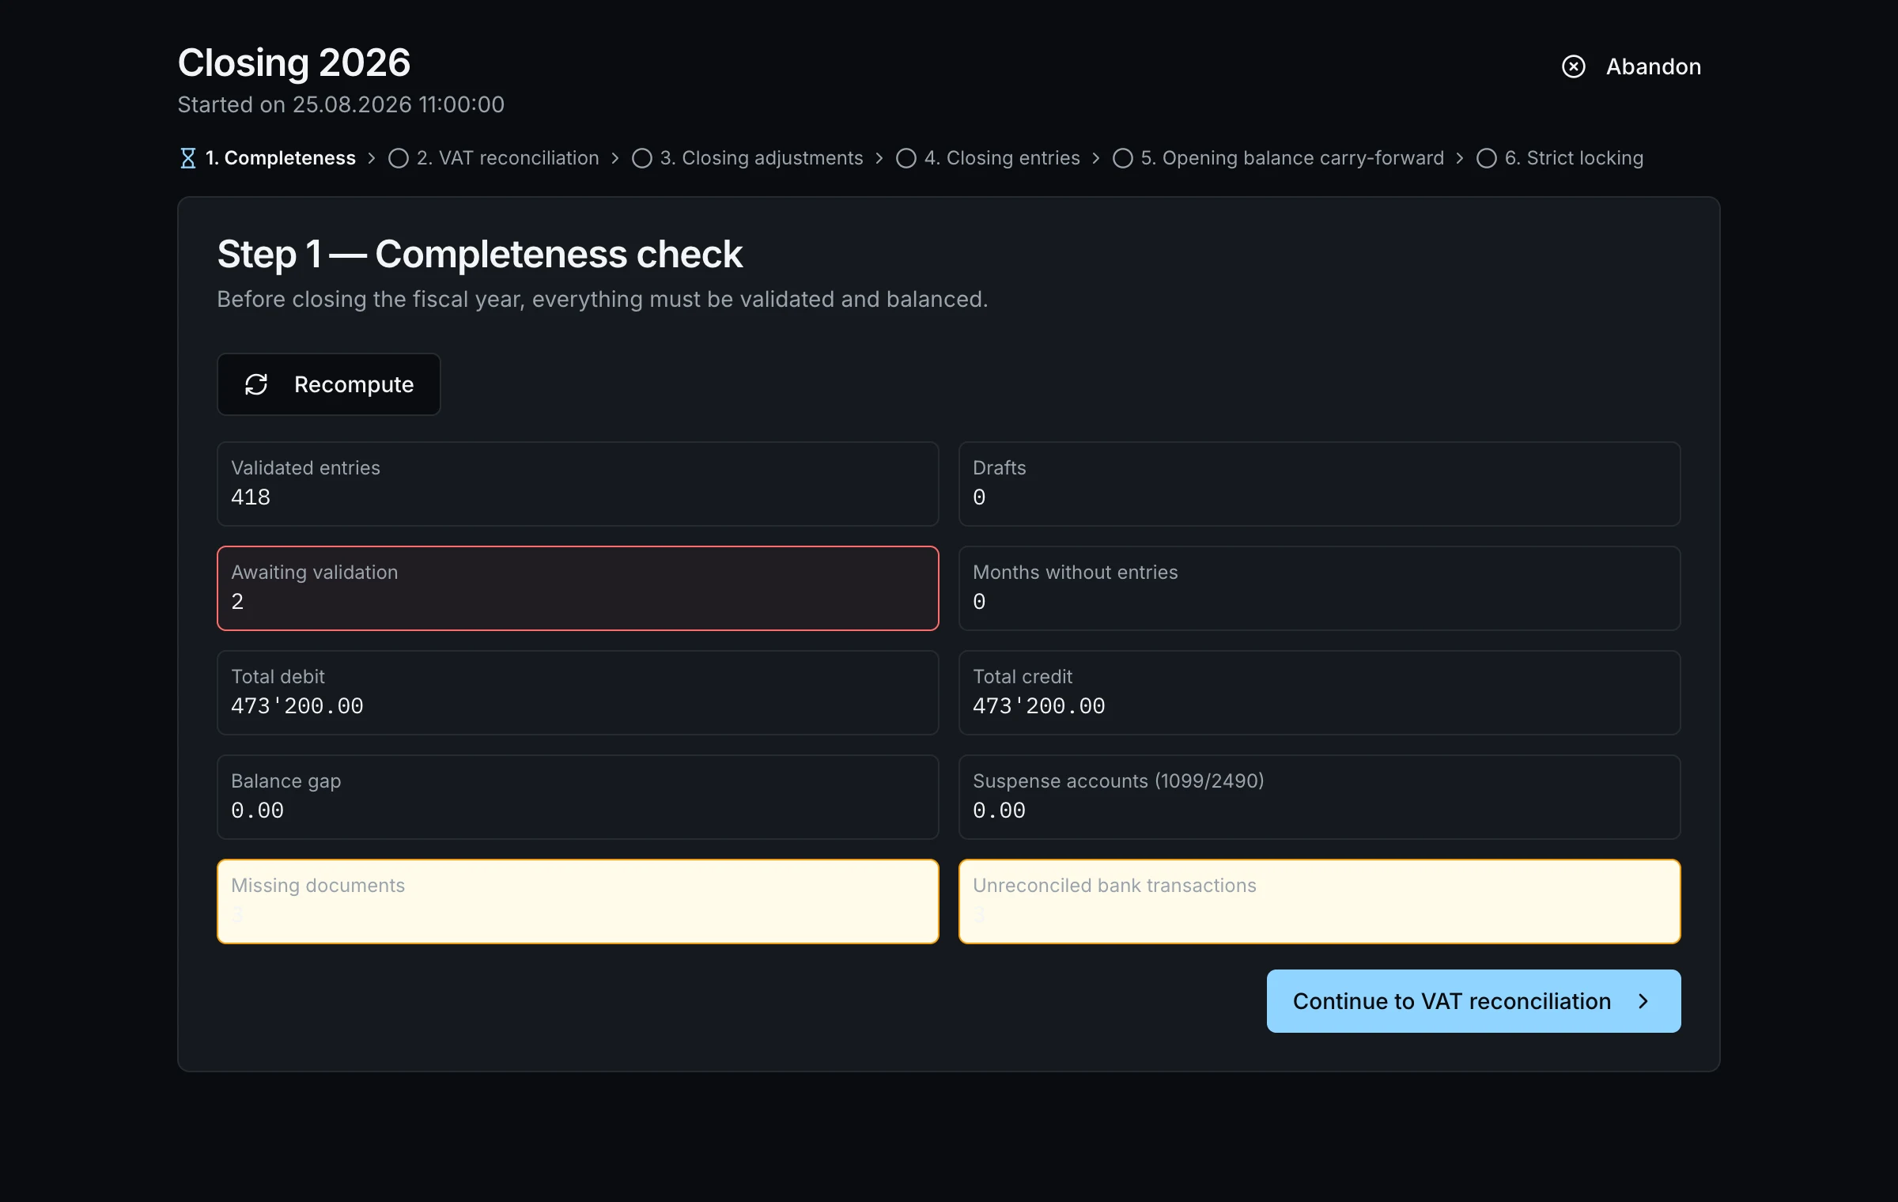Click the Abandon label text
Viewport: 1898px width, 1202px height.
tap(1653, 66)
